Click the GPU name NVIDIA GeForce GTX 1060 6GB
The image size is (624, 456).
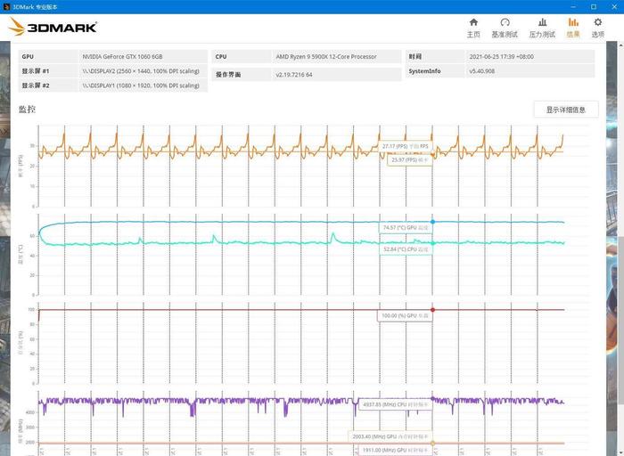click(123, 57)
